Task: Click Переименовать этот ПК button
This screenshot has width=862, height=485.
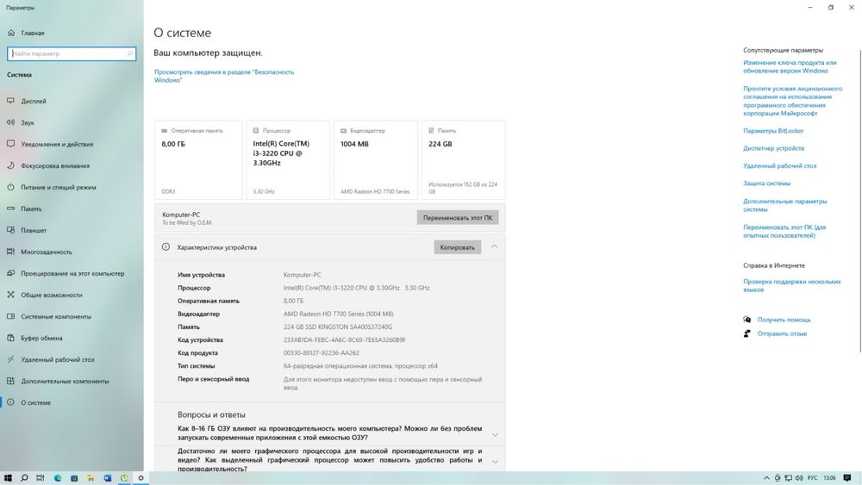Action: pyautogui.click(x=458, y=217)
